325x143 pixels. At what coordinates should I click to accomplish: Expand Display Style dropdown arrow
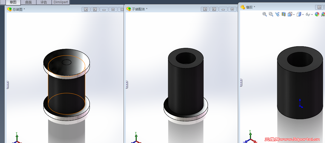click(303, 15)
